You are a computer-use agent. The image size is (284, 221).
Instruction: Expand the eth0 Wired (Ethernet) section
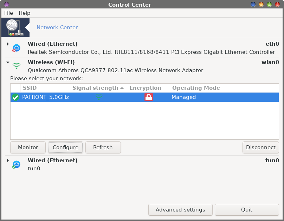pos(8,44)
